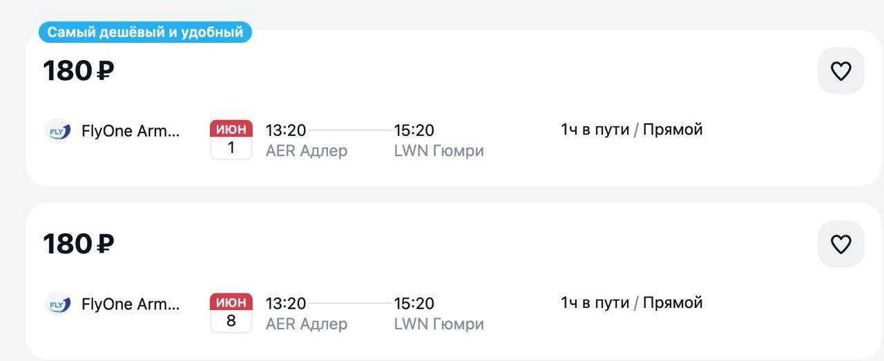The height and width of the screenshot is (361, 884).
Task: Click '1ч в пути / Прямой' on the June 1 flight
Action: click(631, 129)
